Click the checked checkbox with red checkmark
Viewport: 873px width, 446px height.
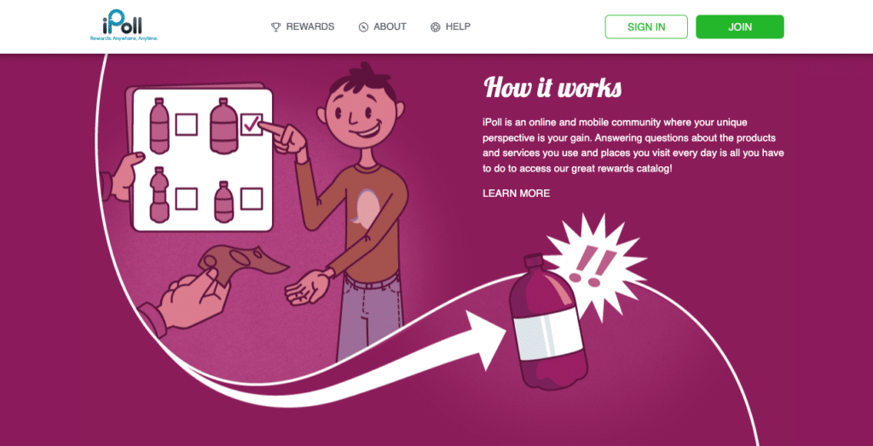coord(251,125)
